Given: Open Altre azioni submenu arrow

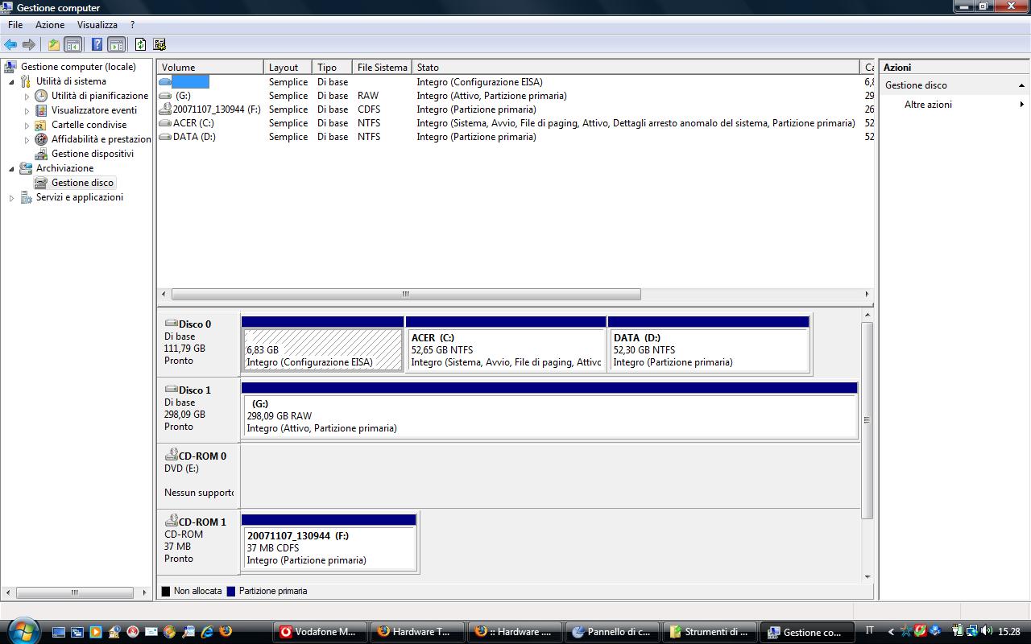Looking at the screenshot, I should tap(1021, 105).
